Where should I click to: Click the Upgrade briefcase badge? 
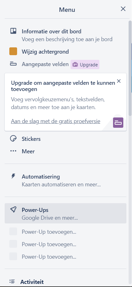85,65
